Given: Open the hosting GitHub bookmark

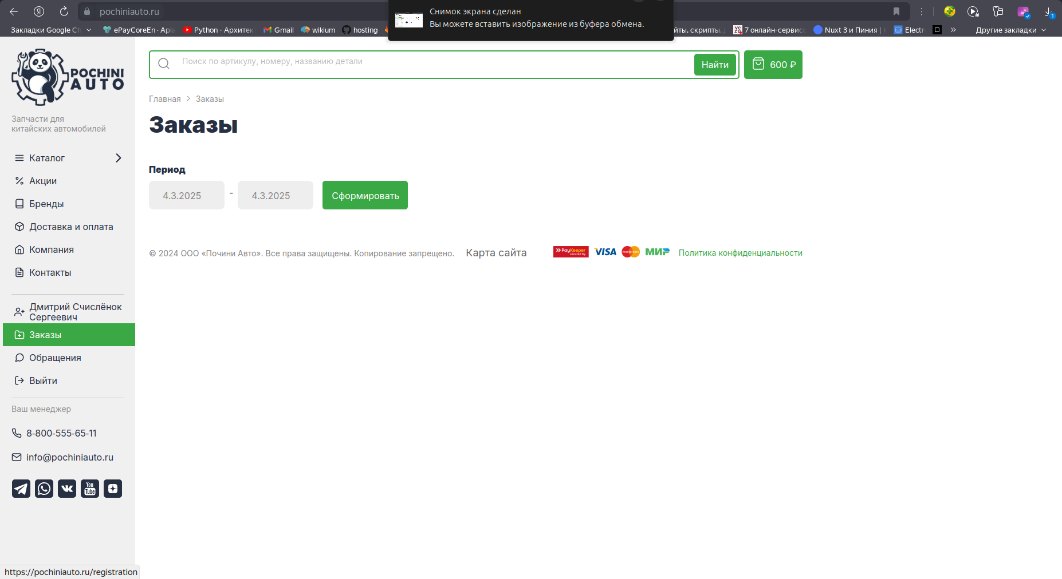Looking at the screenshot, I should pos(360,30).
